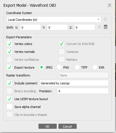
Task: Open coordinate system settings tools icon
Action: (x=106, y=19)
